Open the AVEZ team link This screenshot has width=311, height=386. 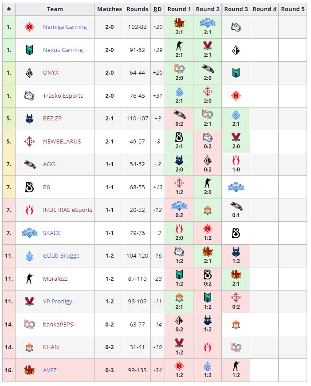point(50,370)
